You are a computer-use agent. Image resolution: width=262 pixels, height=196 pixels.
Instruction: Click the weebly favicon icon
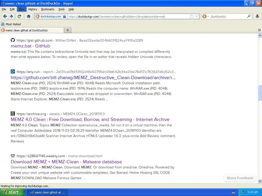point(13,156)
